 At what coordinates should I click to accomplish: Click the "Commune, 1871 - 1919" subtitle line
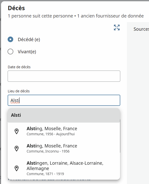pyautogui.click(x=45, y=174)
